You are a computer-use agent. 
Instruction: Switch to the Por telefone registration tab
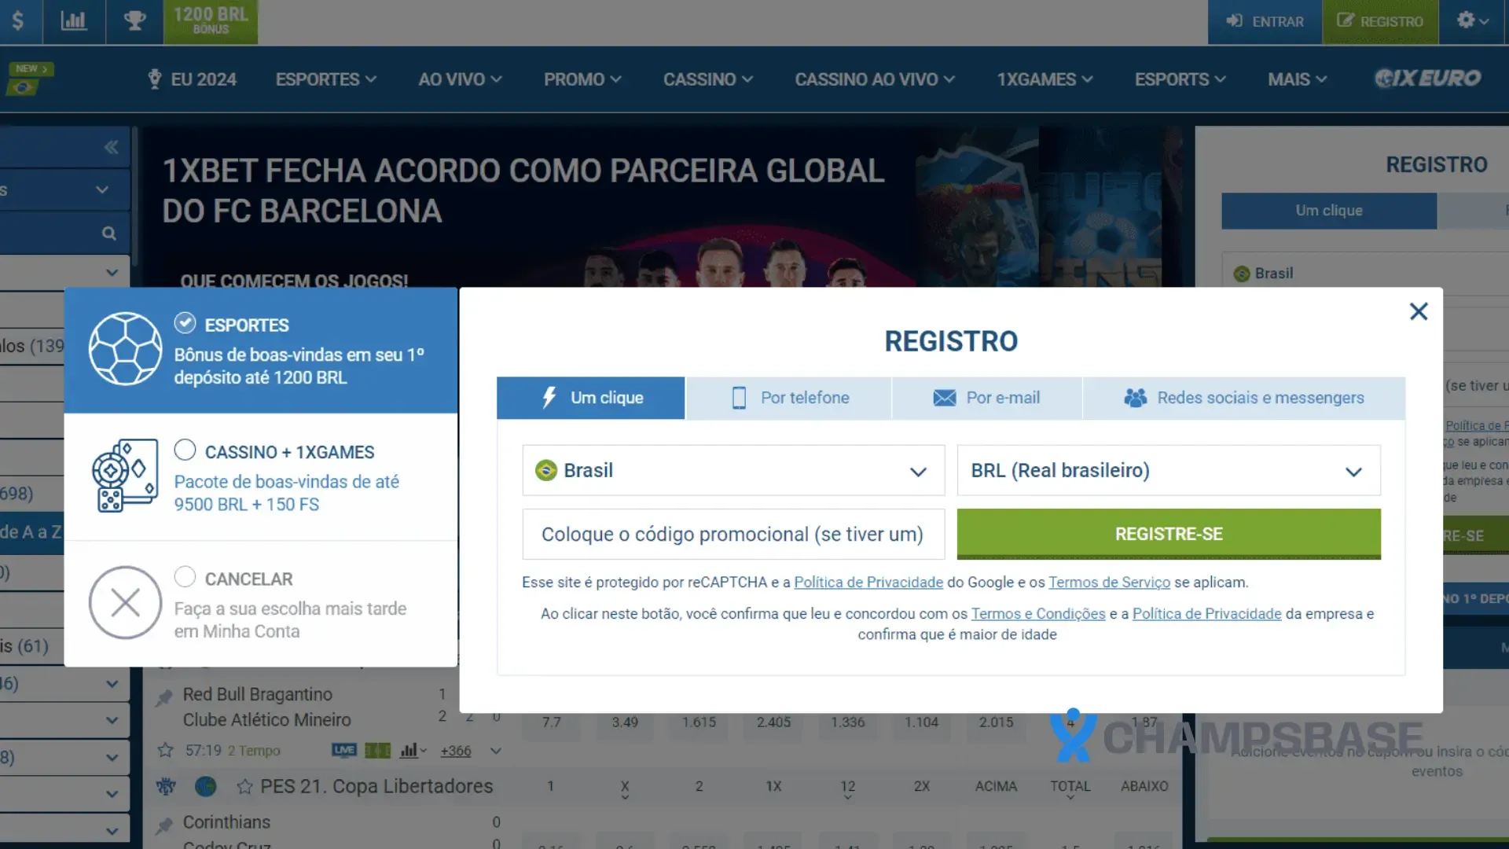tap(788, 398)
